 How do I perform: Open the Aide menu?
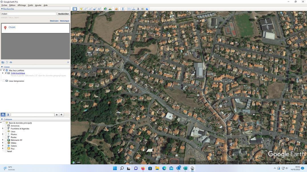(x=45, y=5)
